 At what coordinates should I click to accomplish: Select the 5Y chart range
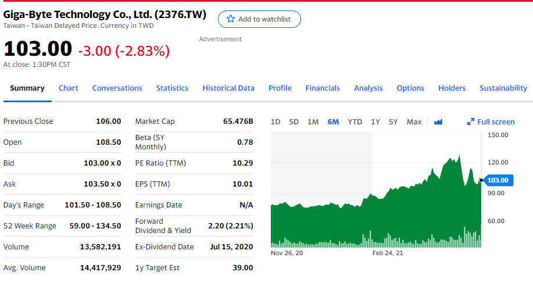[x=394, y=121]
